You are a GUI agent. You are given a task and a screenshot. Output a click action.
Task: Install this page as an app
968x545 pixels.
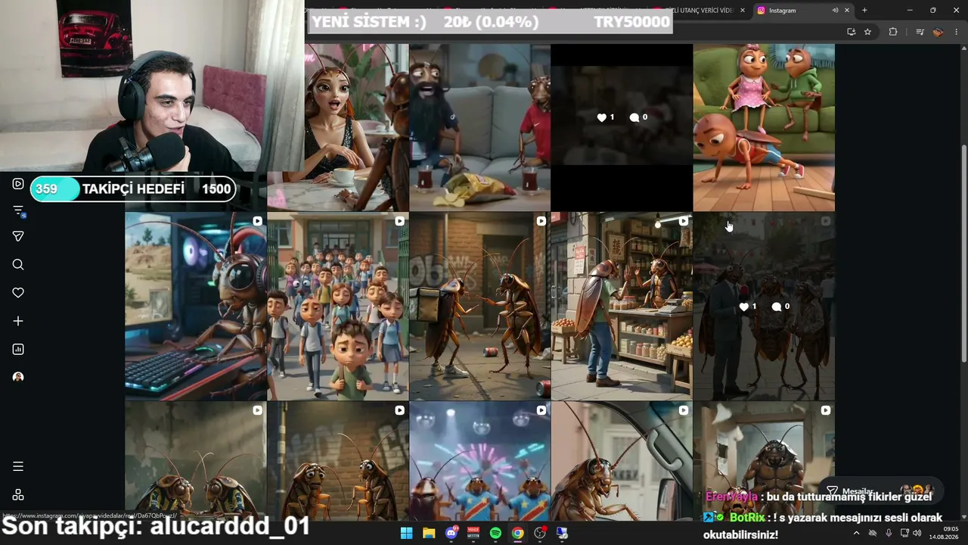click(852, 32)
